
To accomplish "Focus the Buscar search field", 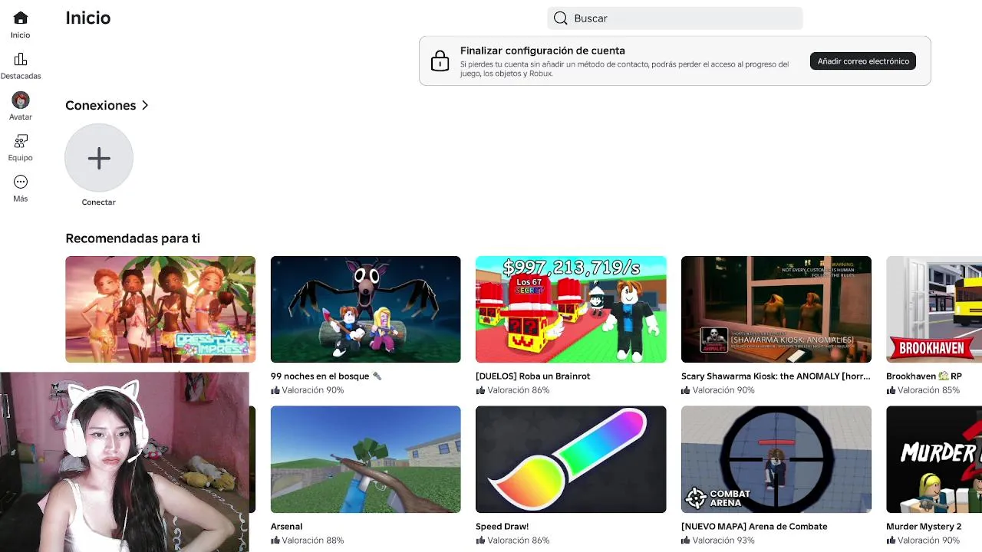I will [675, 18].
